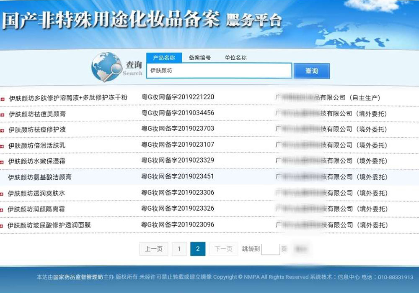
Task: Click the blue 查询 button
Action: point(312,71)
